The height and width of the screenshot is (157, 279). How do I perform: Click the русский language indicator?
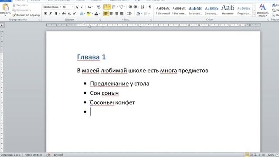point(58,155)
